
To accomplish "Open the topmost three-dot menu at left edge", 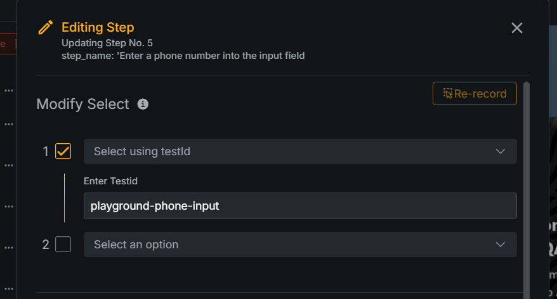I will (x=9, y=91).
